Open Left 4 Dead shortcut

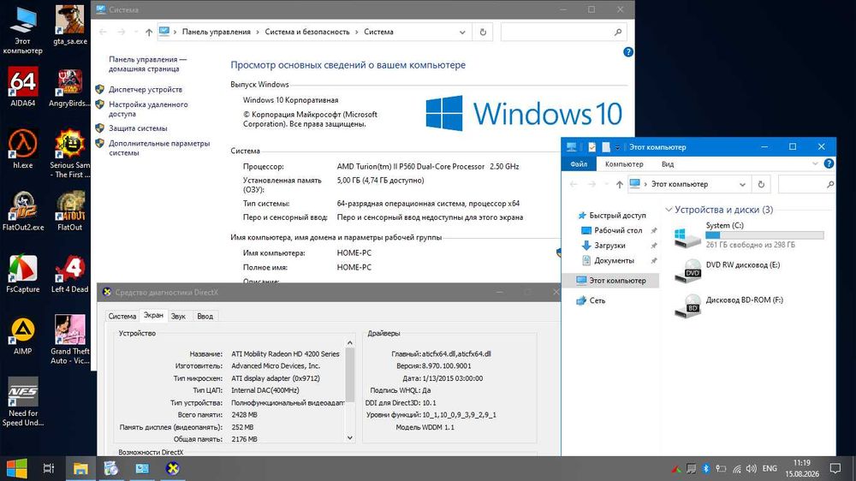pyautogui.click(x=70, y=273)
